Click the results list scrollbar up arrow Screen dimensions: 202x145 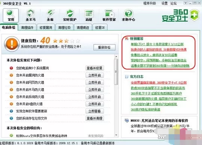(x=116, y=56)
